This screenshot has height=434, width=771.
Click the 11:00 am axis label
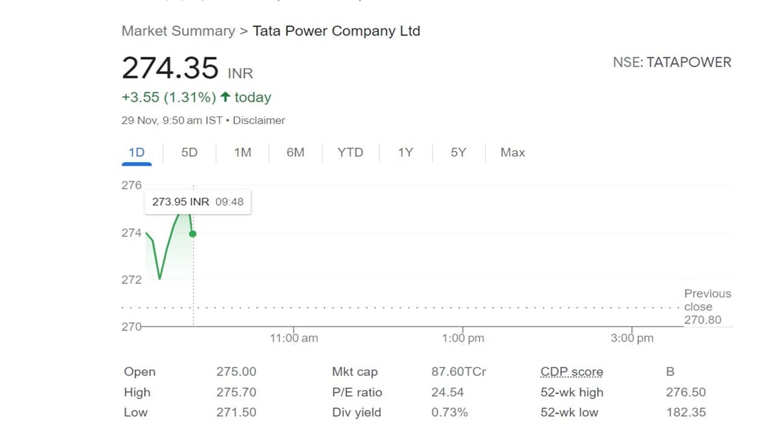[x=293, y=338]
